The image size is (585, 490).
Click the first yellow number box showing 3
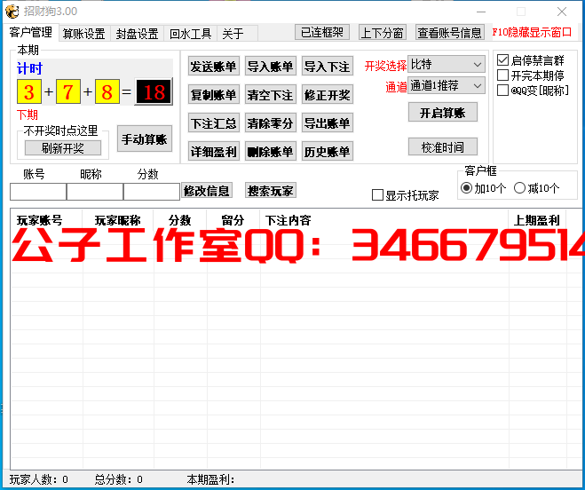point(29,91)
